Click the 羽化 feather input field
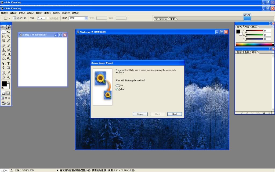This screenshot has width=275, height=172. click(x=41, y=18)
